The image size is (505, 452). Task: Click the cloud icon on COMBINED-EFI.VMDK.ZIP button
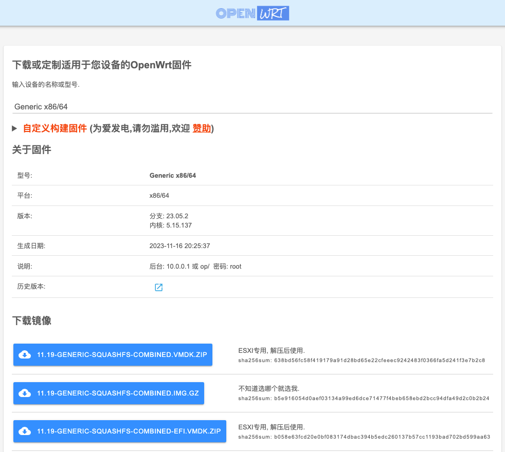(24, 431)
